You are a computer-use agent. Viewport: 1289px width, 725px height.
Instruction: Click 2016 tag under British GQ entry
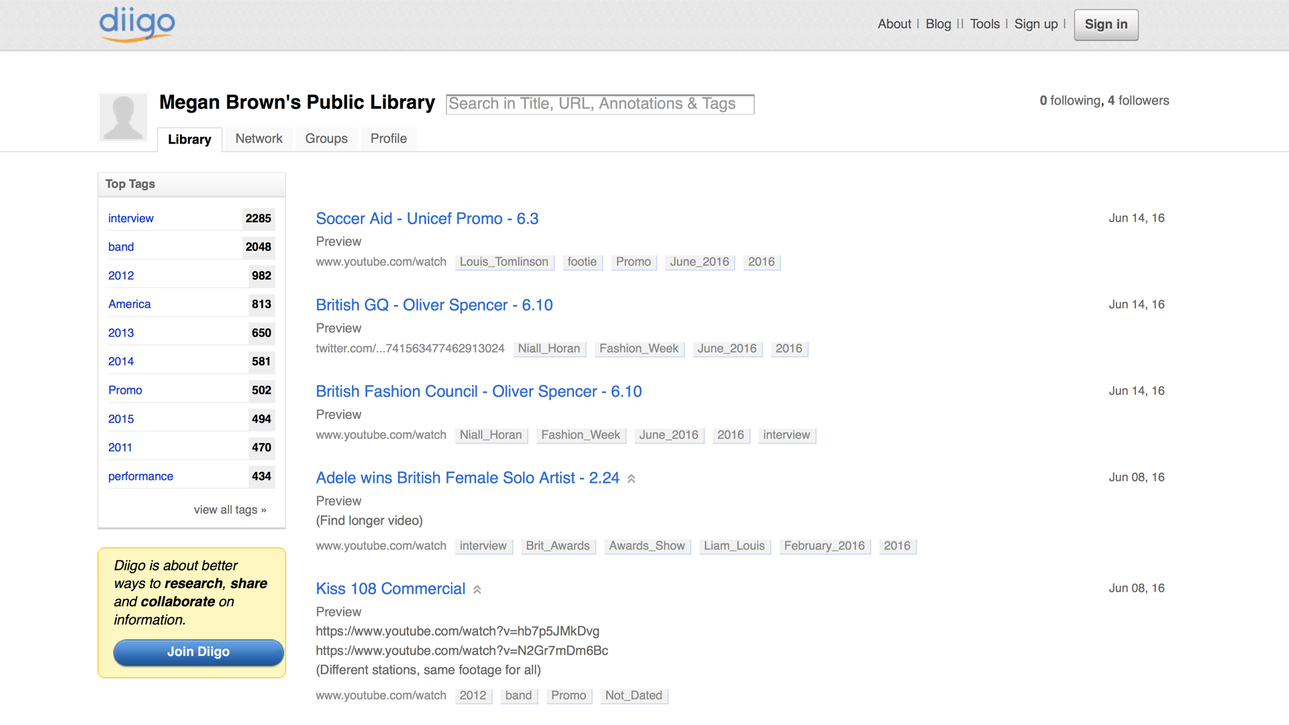(x=789, y=348)
